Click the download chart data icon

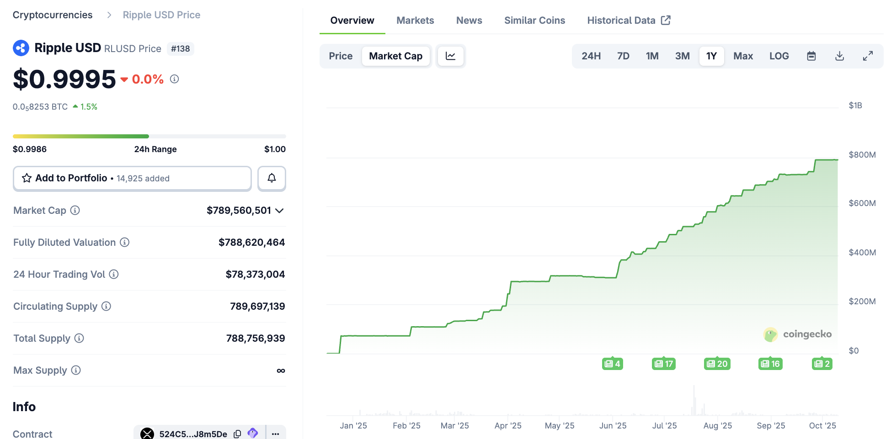point(839,56)
